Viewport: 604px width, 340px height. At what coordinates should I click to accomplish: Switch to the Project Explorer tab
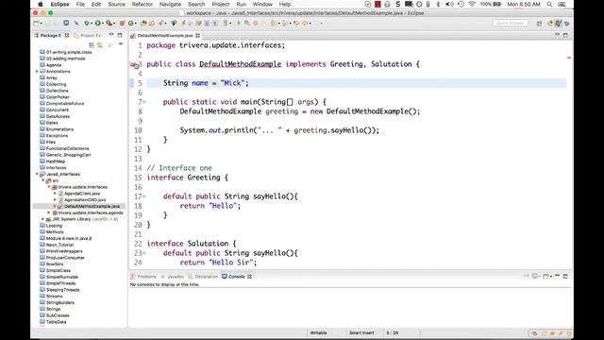pos(88,35)
